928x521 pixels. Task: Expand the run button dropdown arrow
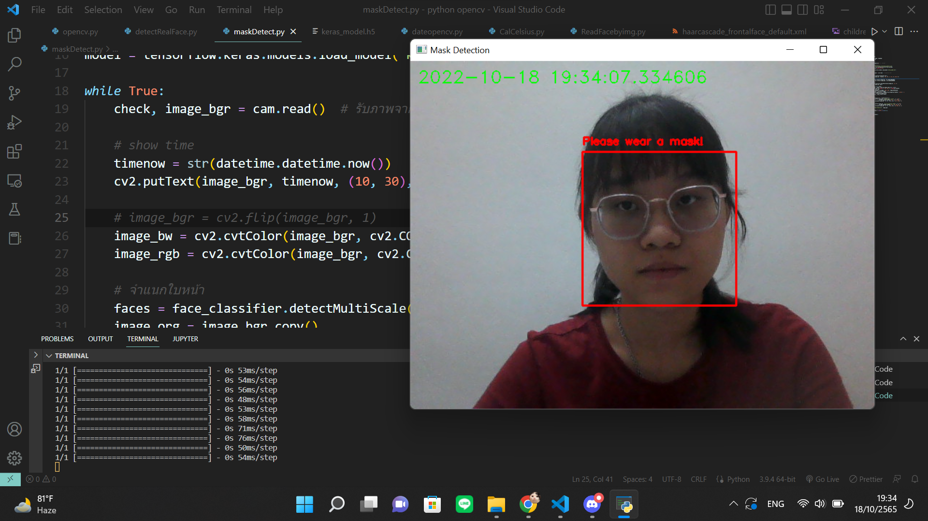pos(884,31)
